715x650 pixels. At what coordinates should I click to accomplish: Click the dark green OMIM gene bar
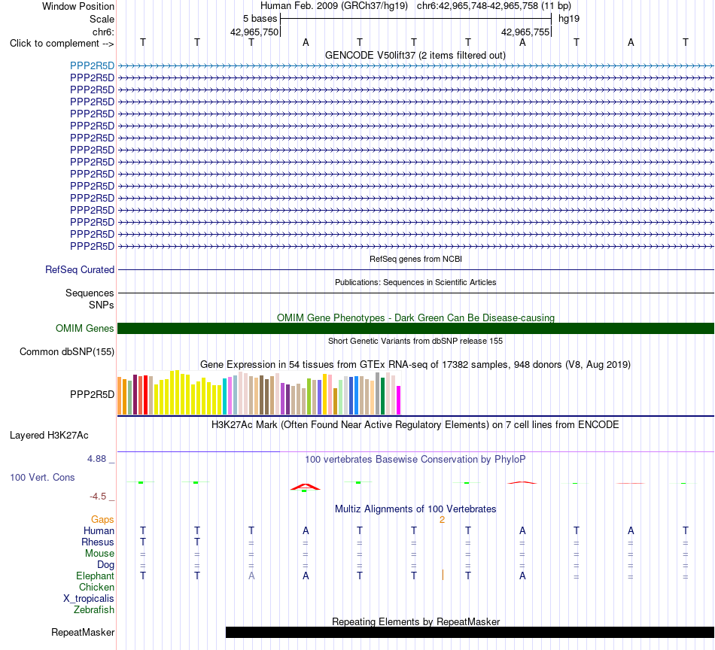[x=415, y=328]
